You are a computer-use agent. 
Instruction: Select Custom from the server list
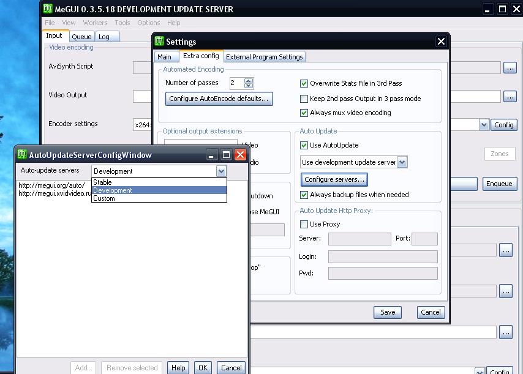point(159,198)
